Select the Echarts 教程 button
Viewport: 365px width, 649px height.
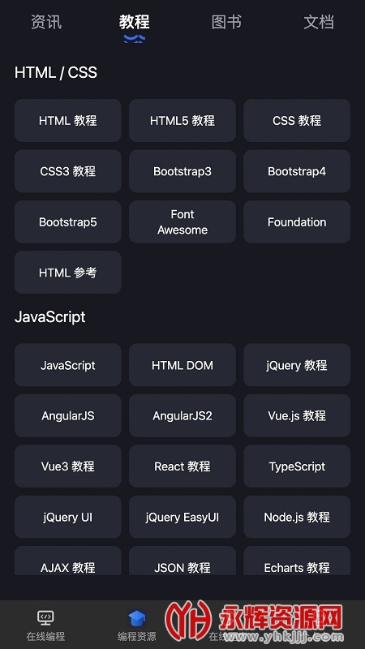tap(297, 561)
